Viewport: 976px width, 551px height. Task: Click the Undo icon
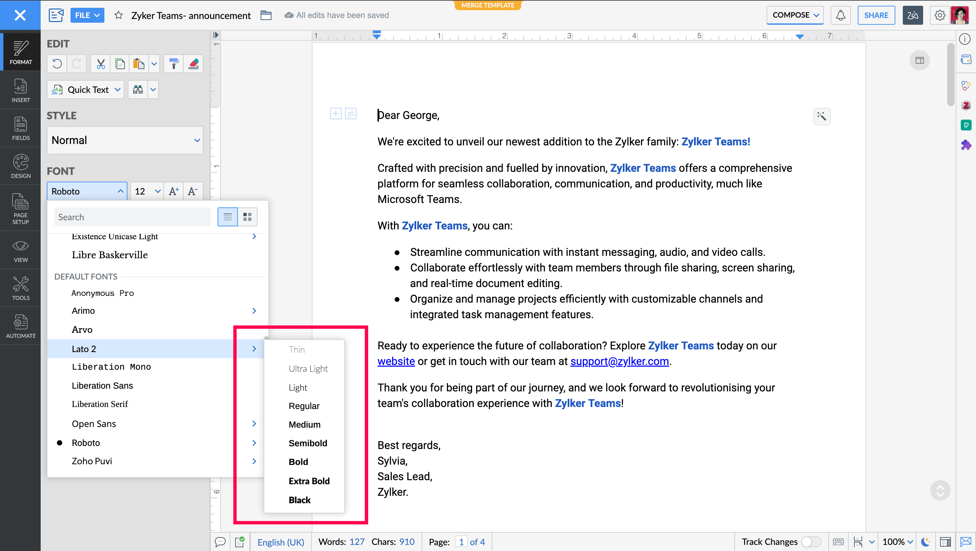pos(57,64)
